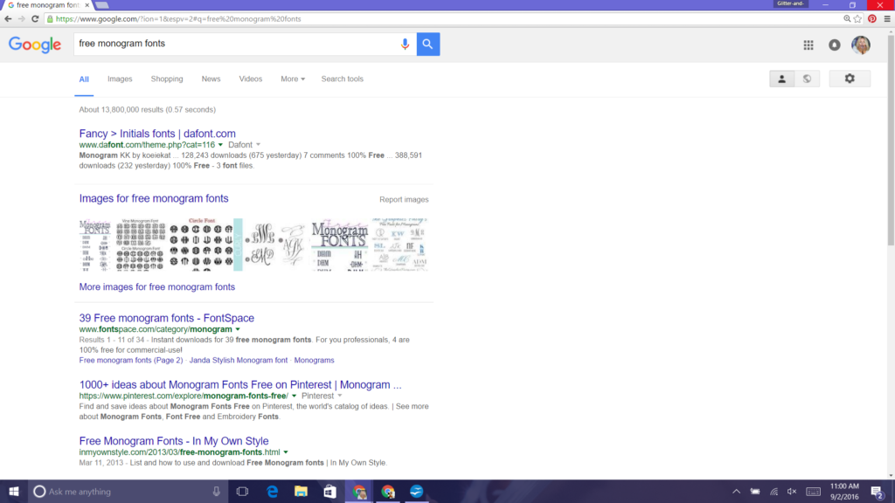The image size is (895, 503).
Task: Open the Chrome menu hamburger icon
Action: tap(887, 19)
